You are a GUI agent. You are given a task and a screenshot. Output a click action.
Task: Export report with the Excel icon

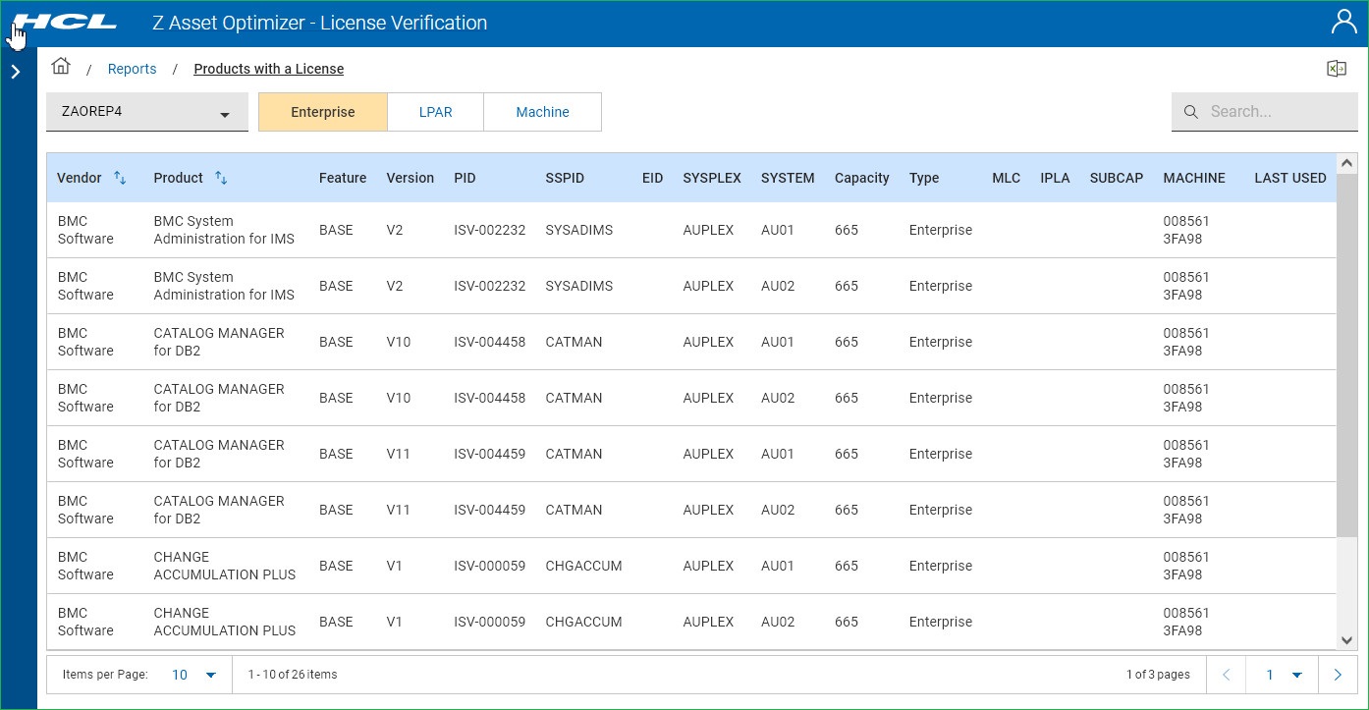click(1336, 69)
